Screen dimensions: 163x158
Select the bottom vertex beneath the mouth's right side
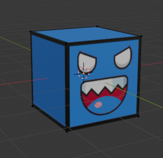(138, 117)
